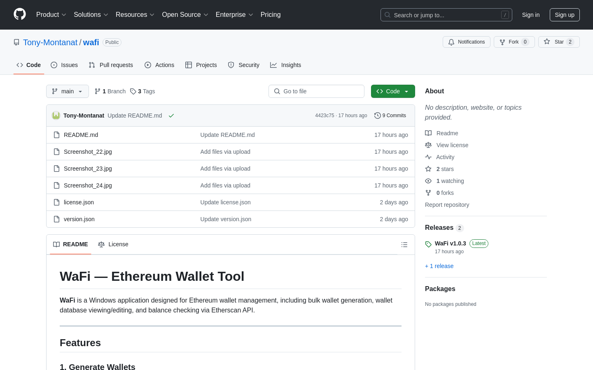
Task: Click file icon next to version.json
Action: [x=57, y=219]
